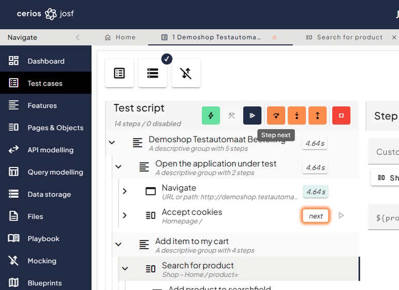Click the red stop button

pos(341,116)
